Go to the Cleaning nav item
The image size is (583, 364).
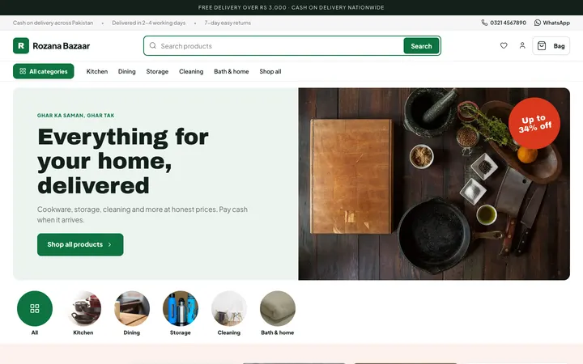coord(191,71)
